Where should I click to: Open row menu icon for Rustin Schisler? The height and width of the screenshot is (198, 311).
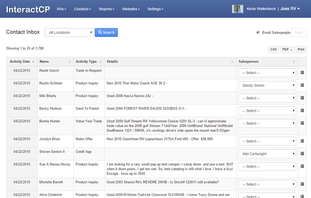(302, 85)
